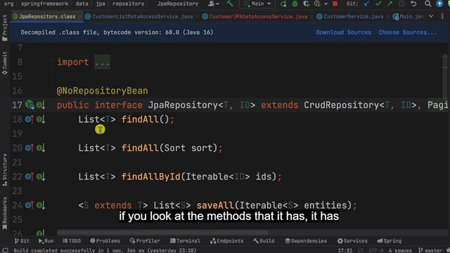Open the Git bottom tool window
The width and height of the screenshot is (450, 253).
(22, 241)
